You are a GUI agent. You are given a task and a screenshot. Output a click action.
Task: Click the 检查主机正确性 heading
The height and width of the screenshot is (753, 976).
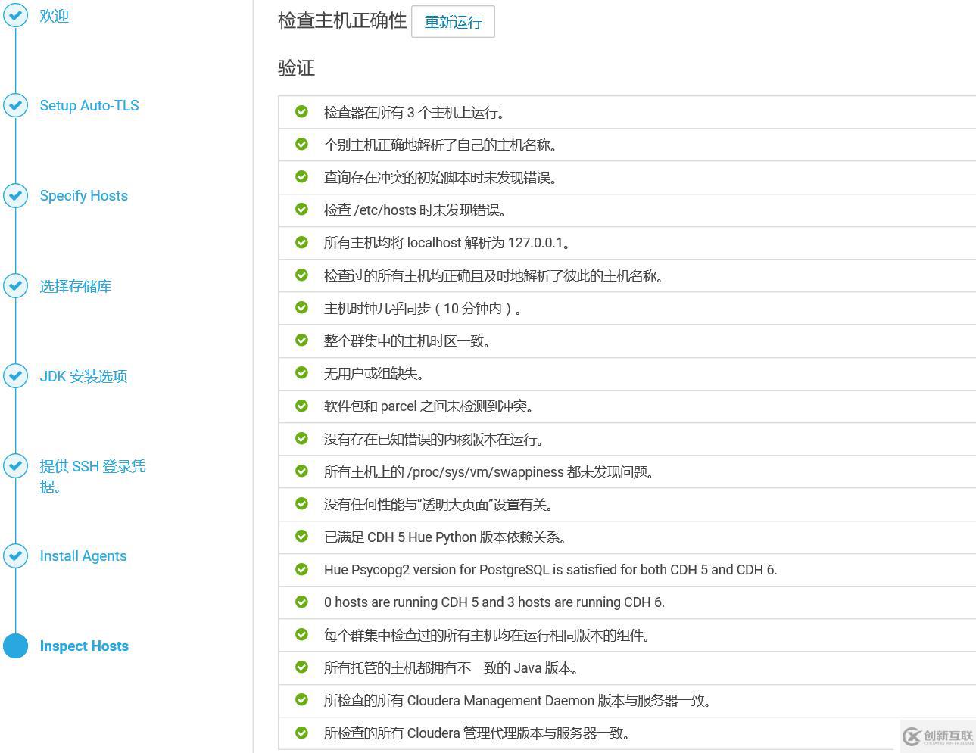click(x=342, y=20)
